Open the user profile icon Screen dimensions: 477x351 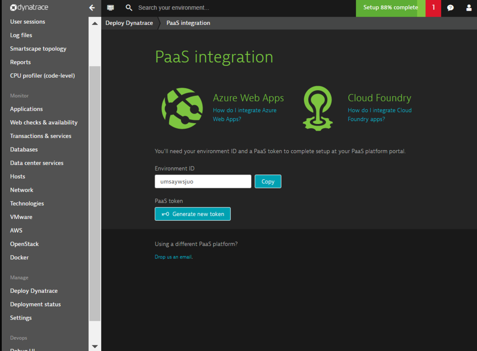(469, 8)
